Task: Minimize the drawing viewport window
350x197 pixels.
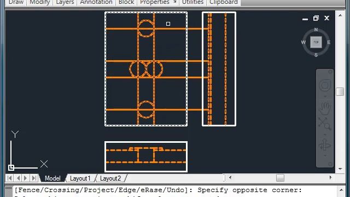Action: (305, 19)
